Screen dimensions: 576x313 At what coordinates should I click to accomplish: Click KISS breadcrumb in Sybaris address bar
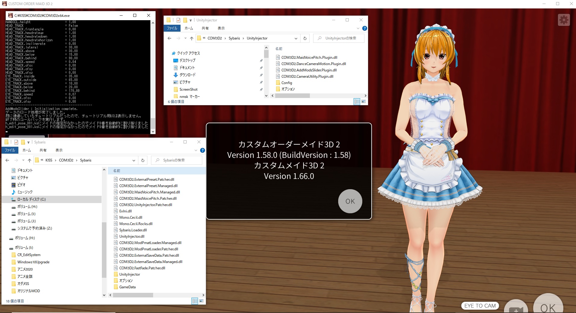coord(49,160)
